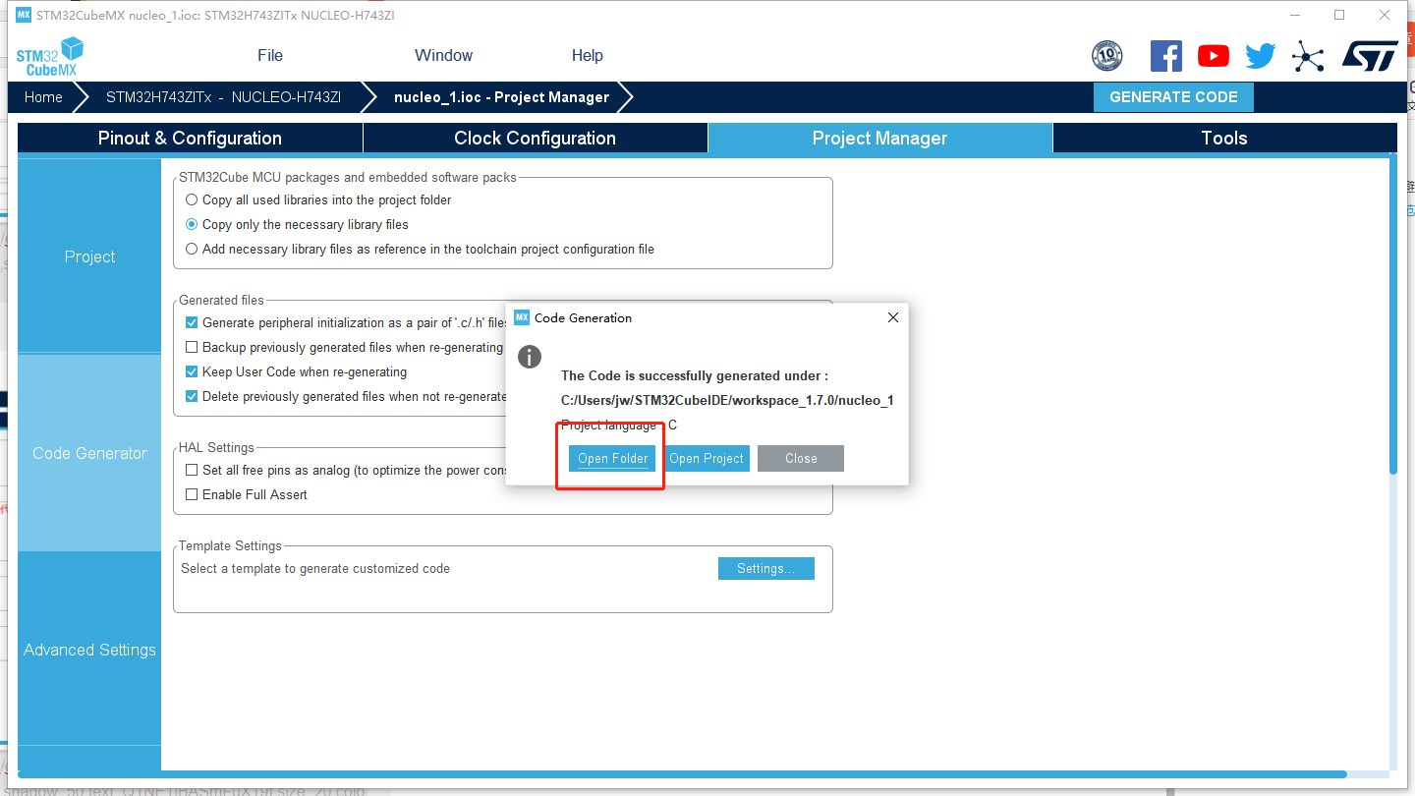Viewport: 1415px width, 796px height.
Task: Open the File menu
Action: (270, 56)
